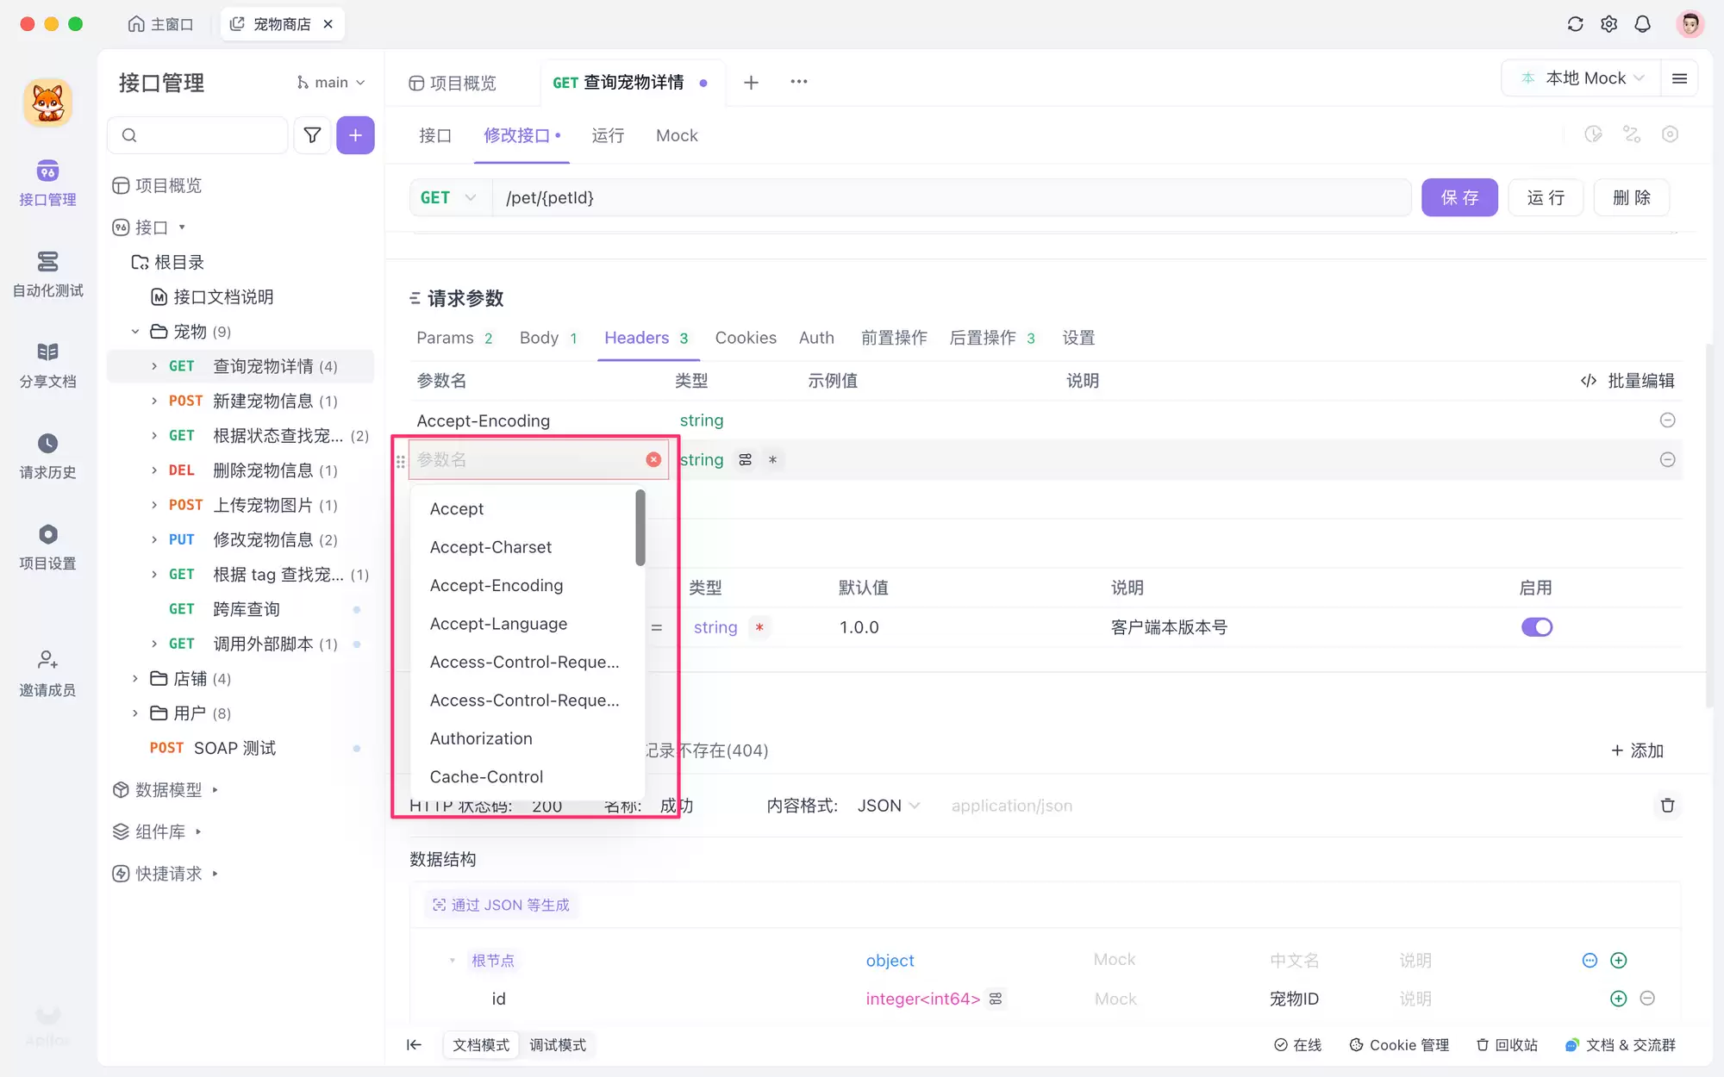The height and width of the screenshot is (1077, 1724).
Task: Open 后置操作 tab
Action: pyautogui.click(x=991, y=338)
